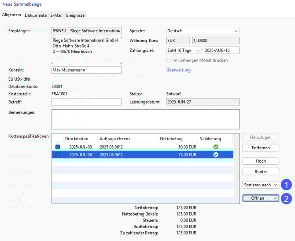Image resolution: width=295 pixels, height=241 pixels.
Task: Click green validation checkmark for 2025 06 06*2
Action: click(216, 147)
